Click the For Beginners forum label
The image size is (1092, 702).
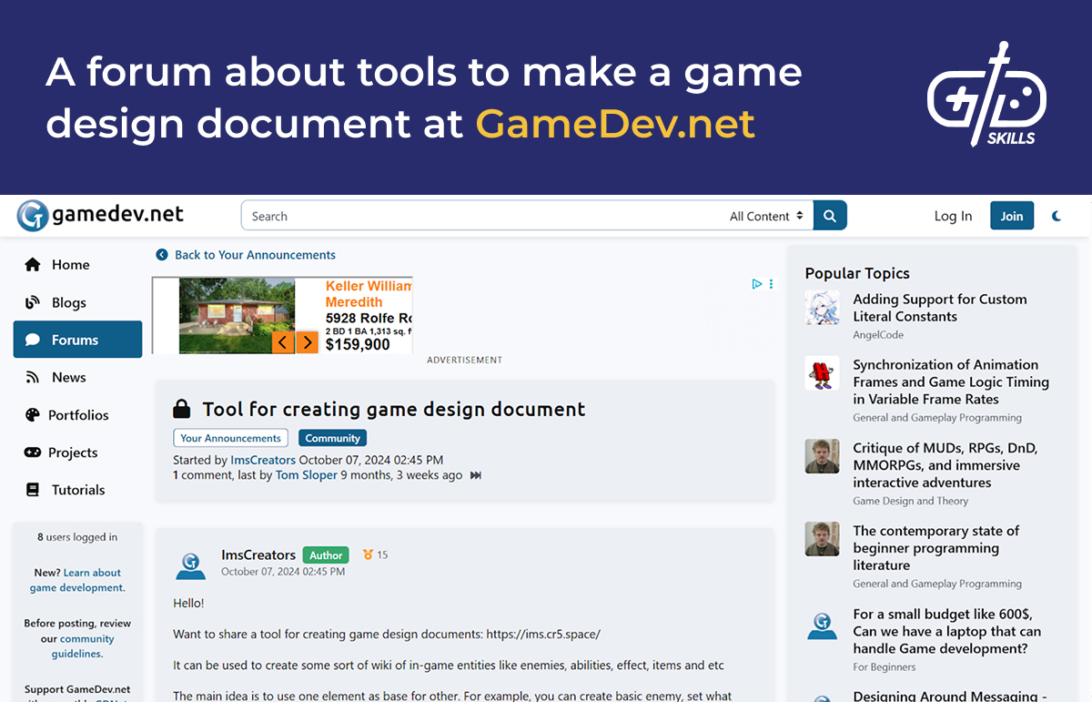pos(885,666)
